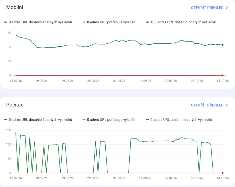Toggle Mobilní legend '0 adres URL dosáhlo špatných výsledků'
Screen dimensions: 235x187
[38, 22]
